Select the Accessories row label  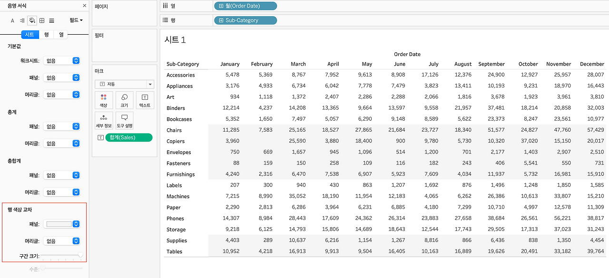181,75
